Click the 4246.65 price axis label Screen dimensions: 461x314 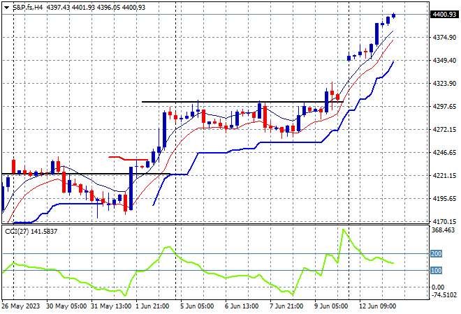[444, 152]
